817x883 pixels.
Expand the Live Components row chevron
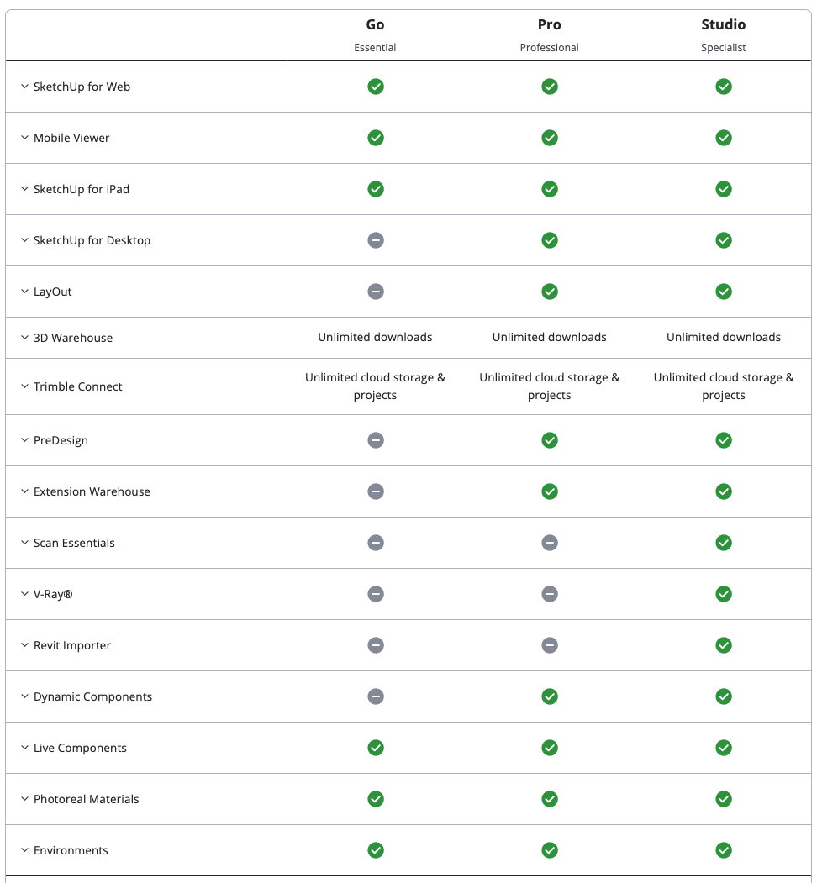(24, 748)
